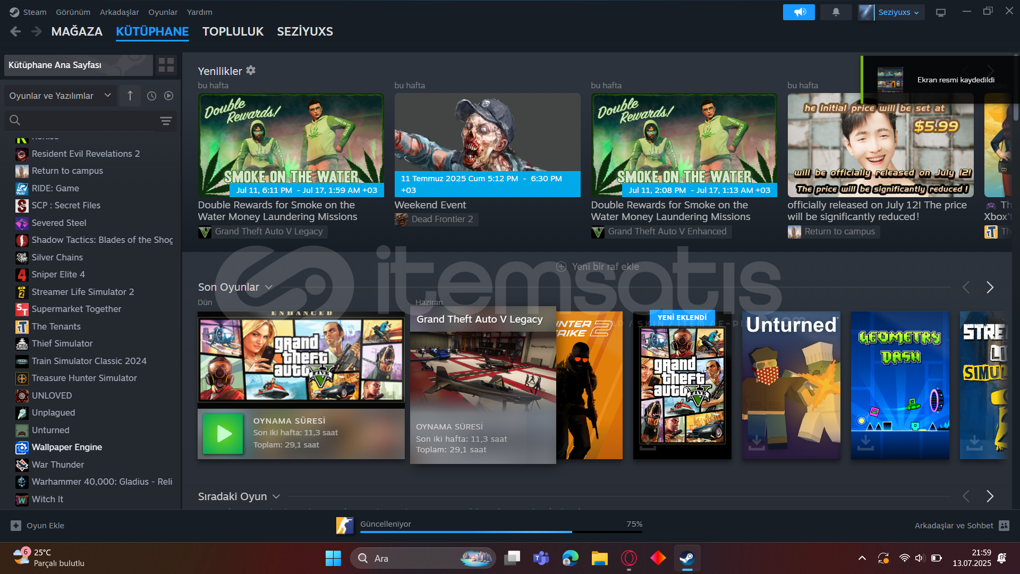Go forward with the right arrow

click(x=36, y=31)
